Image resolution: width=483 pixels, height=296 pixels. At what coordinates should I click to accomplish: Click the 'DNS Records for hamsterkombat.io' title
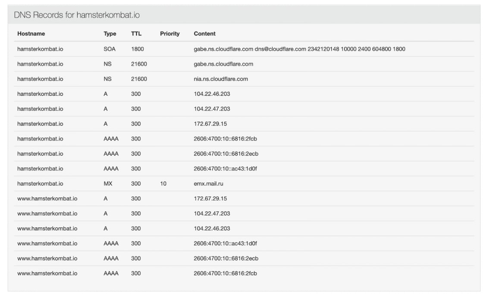coord(77,15)
